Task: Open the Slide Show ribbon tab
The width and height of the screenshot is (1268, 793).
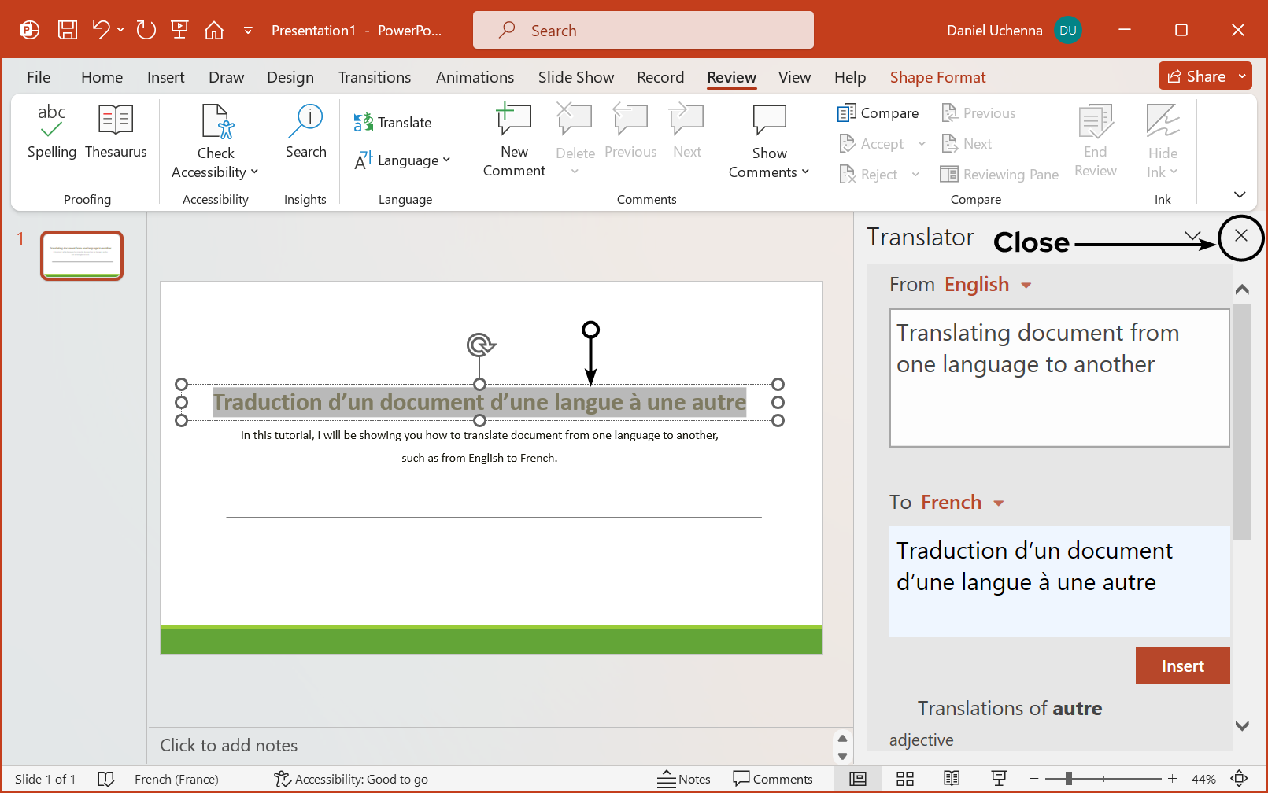Action: 575,77
